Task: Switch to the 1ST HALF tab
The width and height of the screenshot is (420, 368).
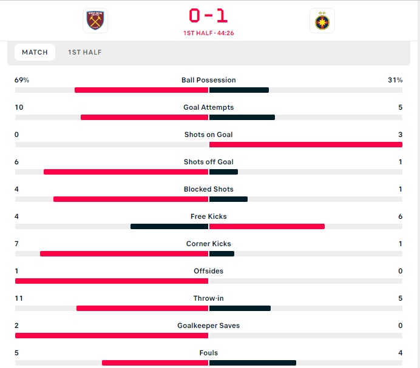Action: click(85, 52)
